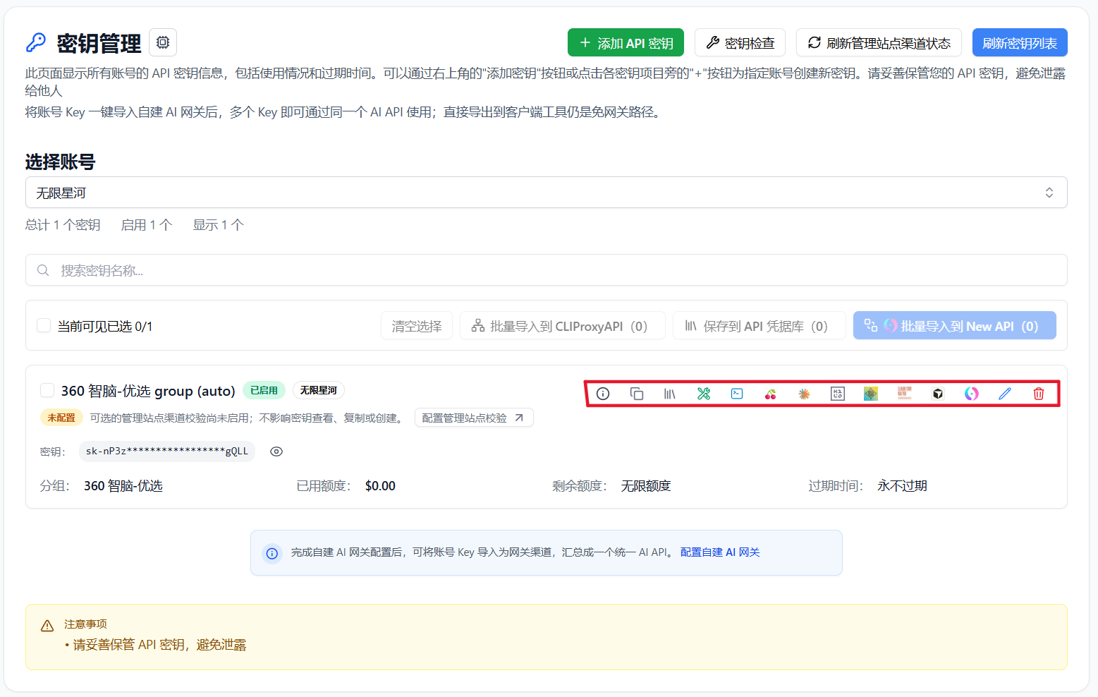This screenshot has height=697, width=1098.
Task: Open 配置管理站点校验 external link button
Action: (x=474, y=418)
